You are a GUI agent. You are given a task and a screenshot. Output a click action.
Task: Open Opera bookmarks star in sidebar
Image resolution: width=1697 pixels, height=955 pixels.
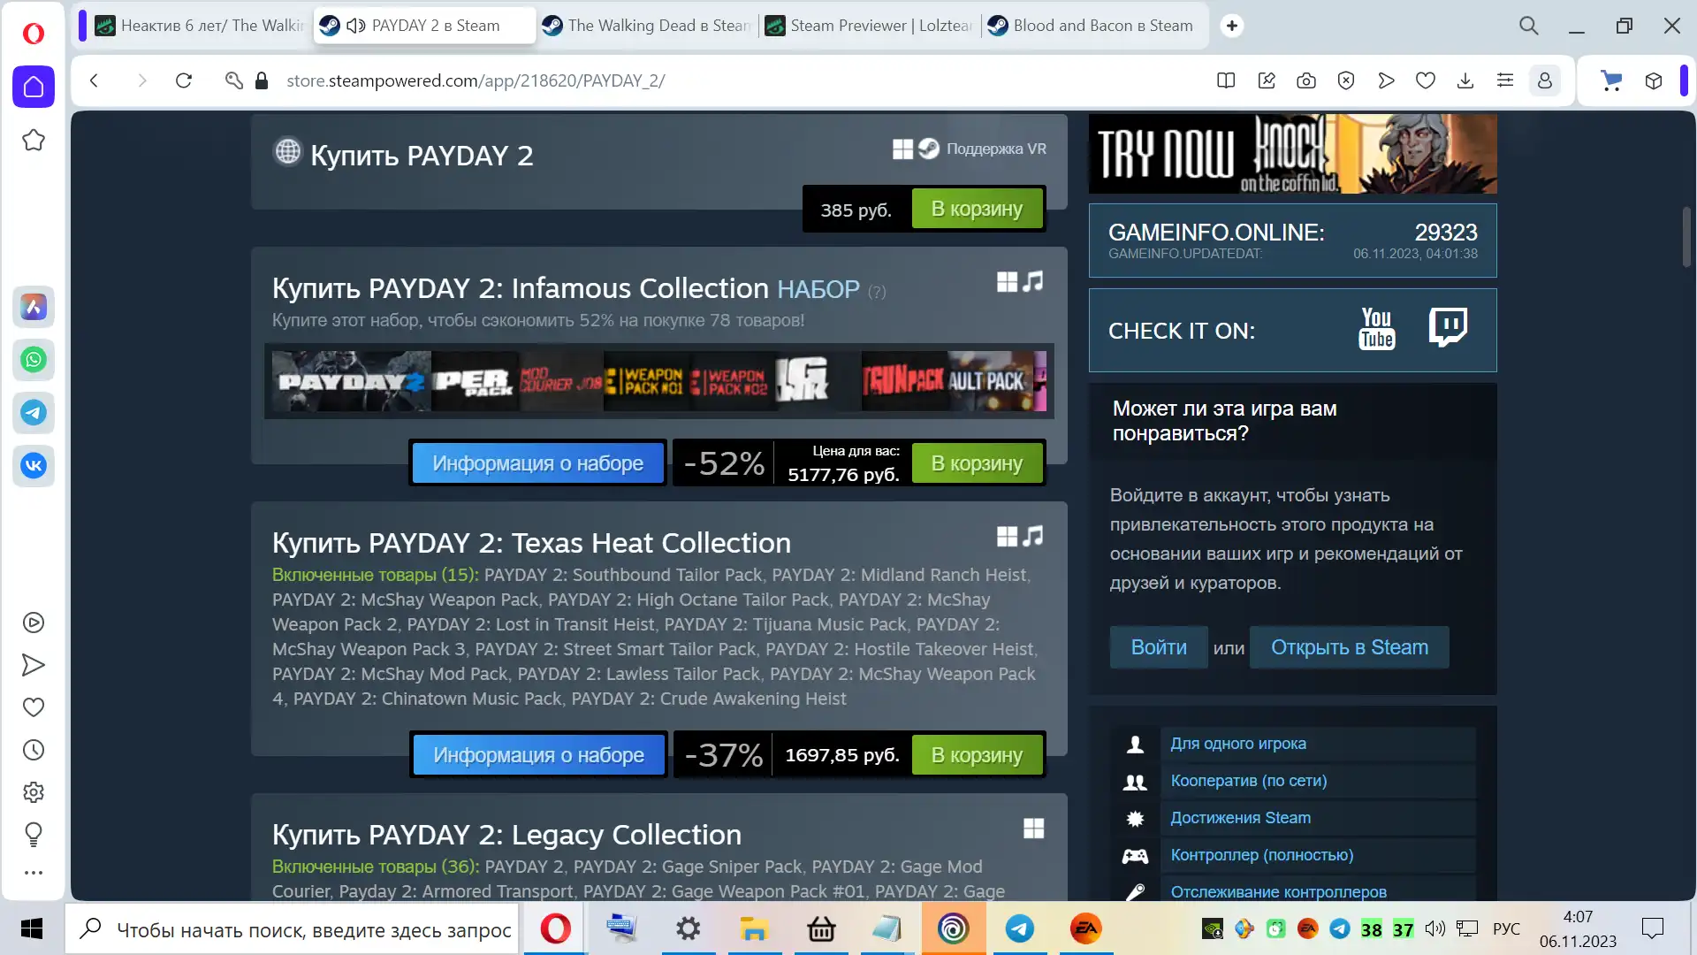coord(34,140)
